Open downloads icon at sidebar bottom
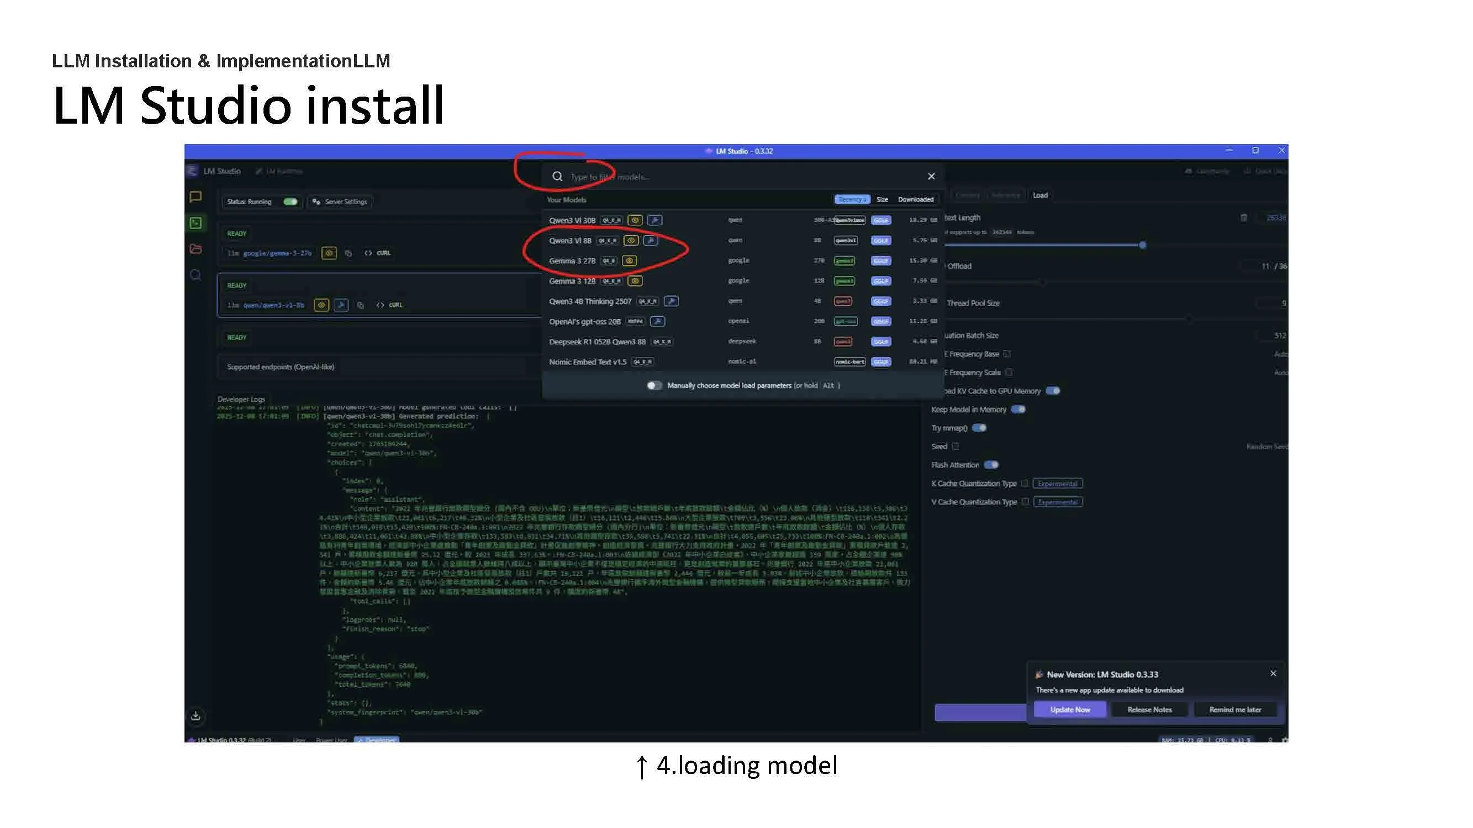 tap(196, 716)
